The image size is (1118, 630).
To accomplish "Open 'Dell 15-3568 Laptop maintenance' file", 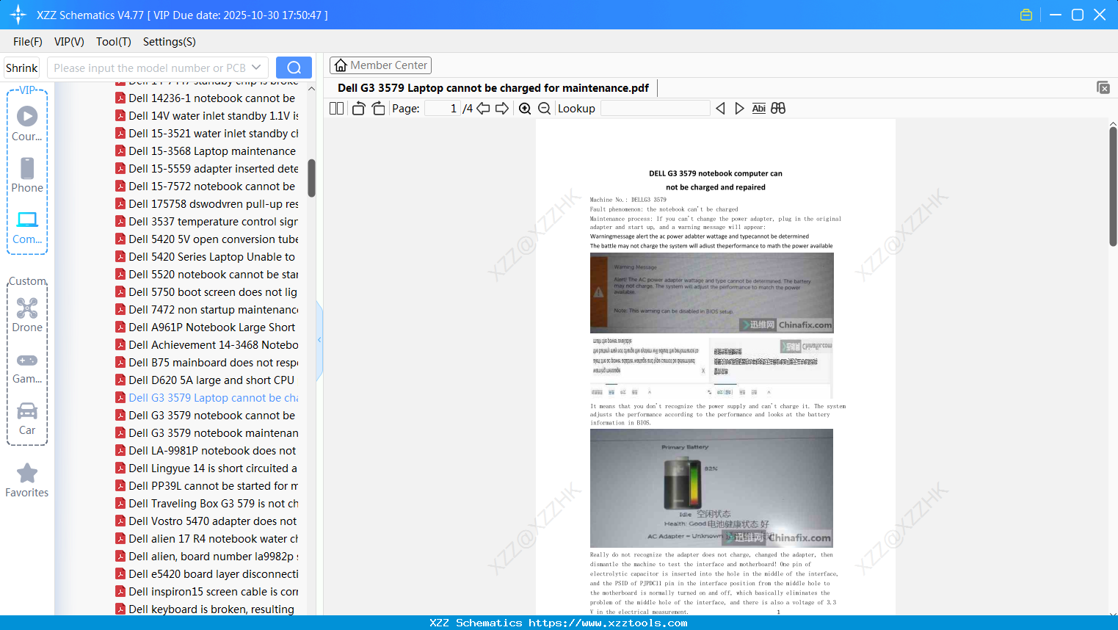I will [x=212, y=151].
